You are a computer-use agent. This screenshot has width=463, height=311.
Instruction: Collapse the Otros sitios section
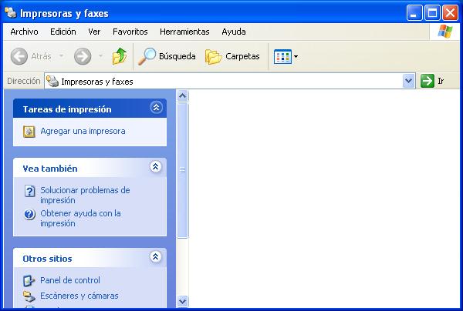point(156,258)
